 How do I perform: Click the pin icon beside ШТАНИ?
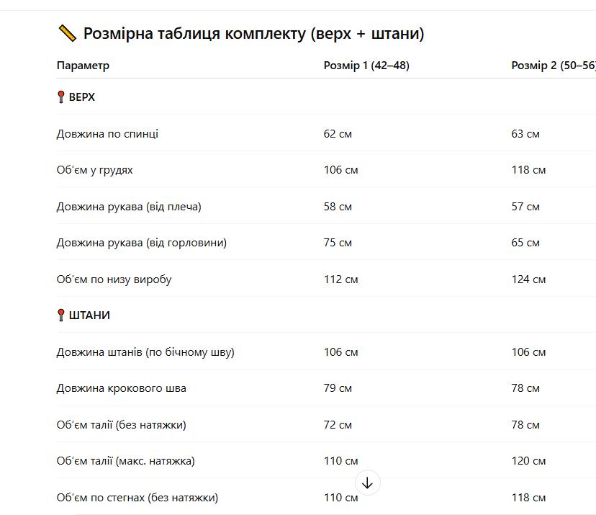(x=60, y=315)
